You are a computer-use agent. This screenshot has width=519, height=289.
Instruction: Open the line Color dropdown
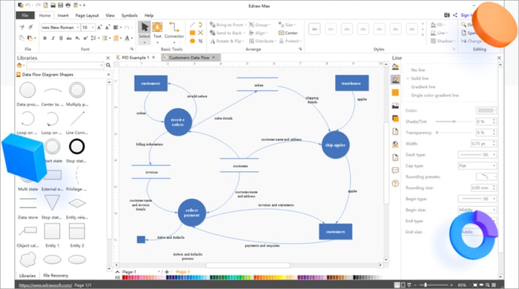coord(486,110)
